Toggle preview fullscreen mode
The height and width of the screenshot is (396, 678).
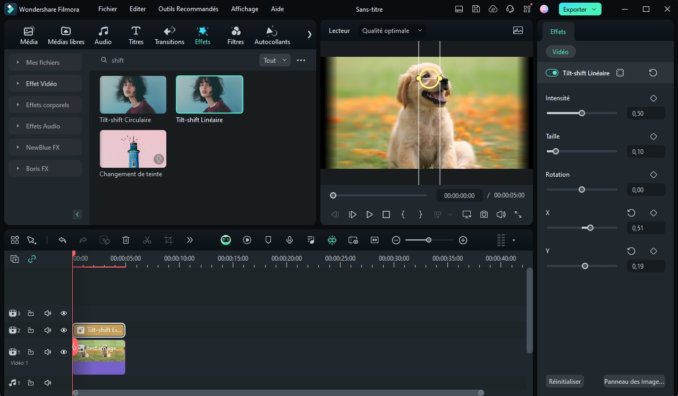coord(518,214)
